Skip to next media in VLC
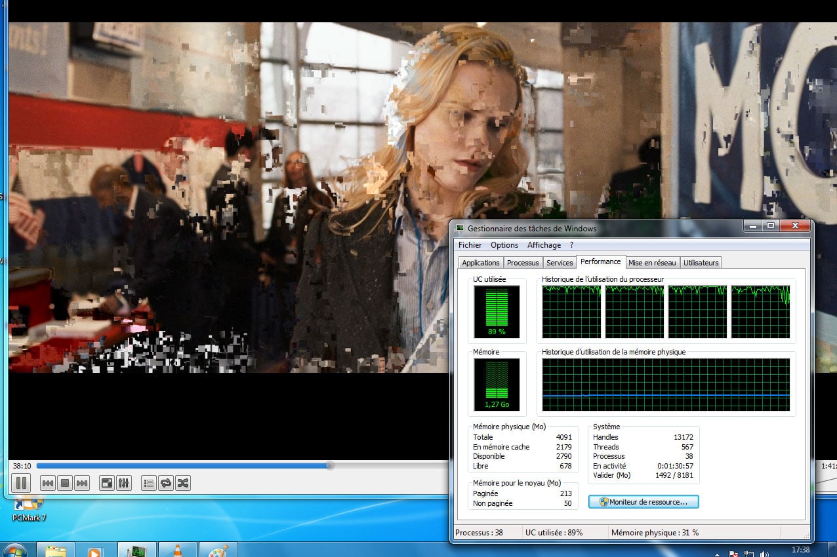 click(82, 484)
